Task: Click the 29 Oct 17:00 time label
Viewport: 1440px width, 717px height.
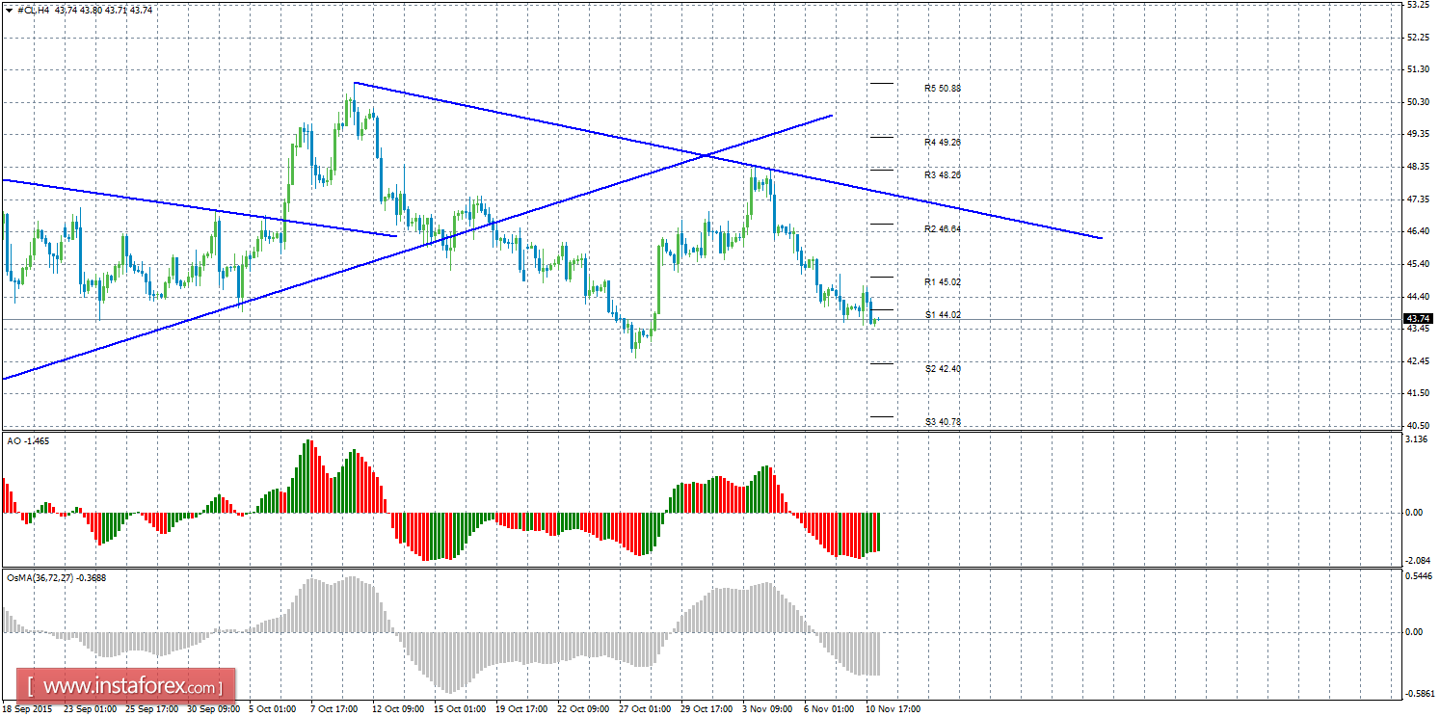Action: (x=705, y=709)
